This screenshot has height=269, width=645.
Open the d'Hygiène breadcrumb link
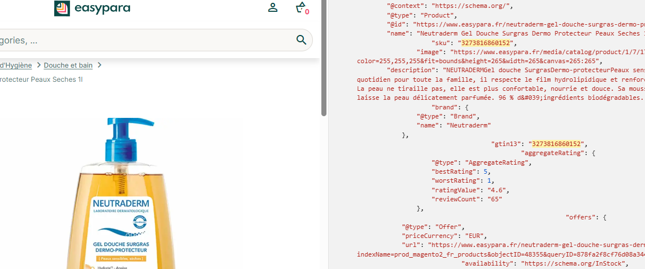16,65
